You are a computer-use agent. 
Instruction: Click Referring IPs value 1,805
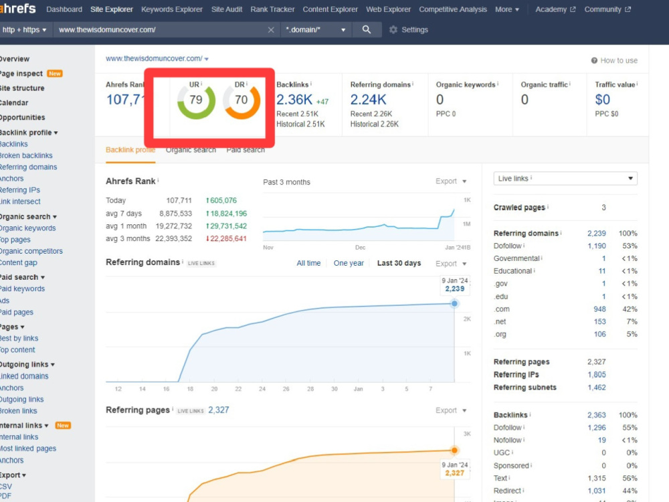tap(597, 375)
